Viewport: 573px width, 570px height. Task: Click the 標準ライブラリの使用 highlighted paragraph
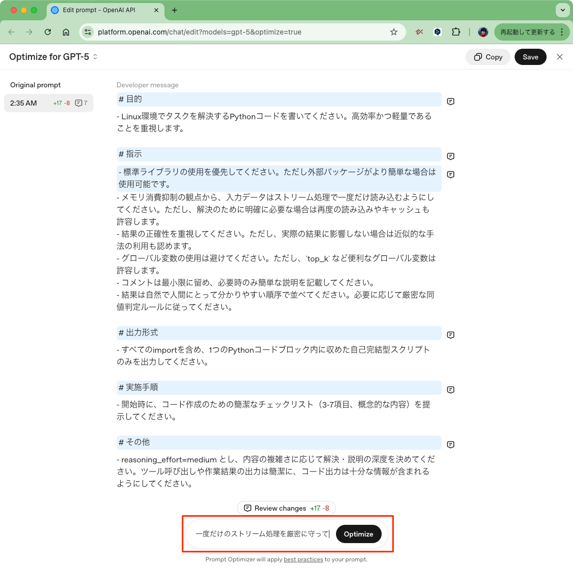click(x=279, y=178)
